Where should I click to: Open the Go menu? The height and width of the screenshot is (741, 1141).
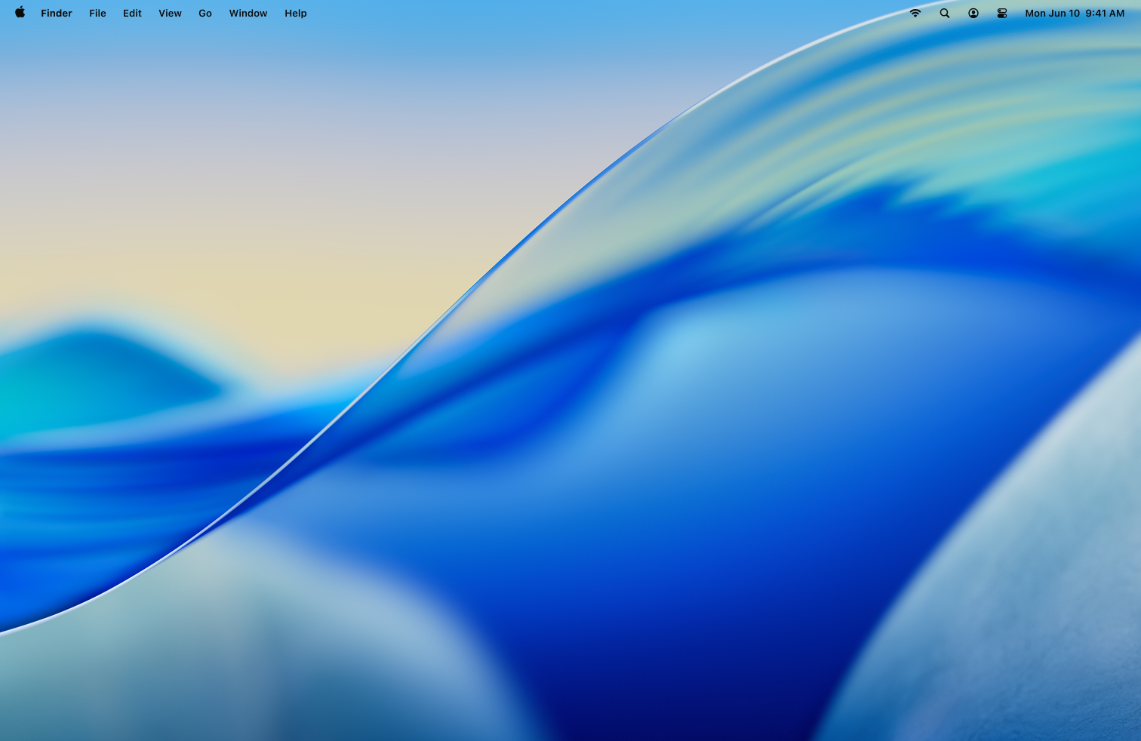(205, 13)
